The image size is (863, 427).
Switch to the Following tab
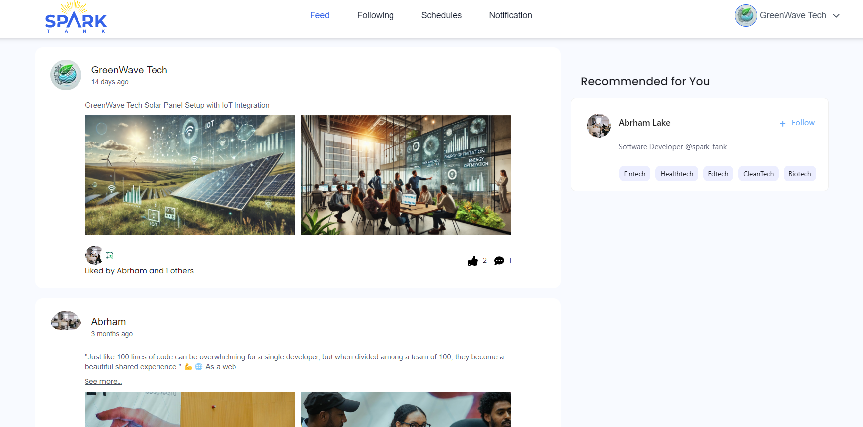click(375, 15)
